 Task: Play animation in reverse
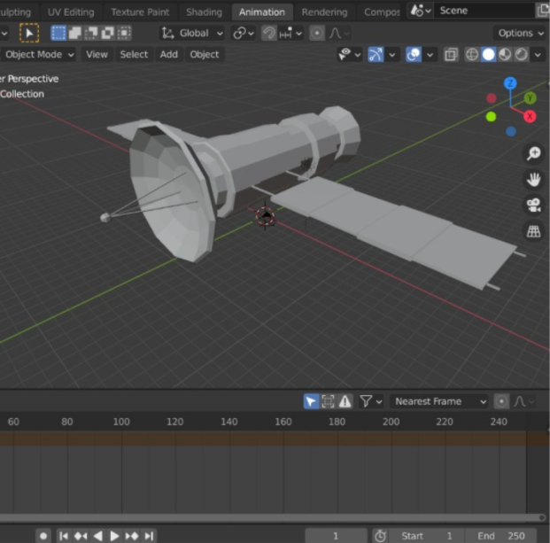(97, 536)
